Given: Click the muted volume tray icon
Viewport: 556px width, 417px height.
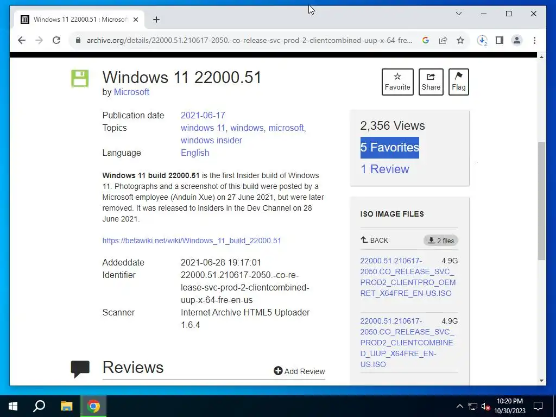Looking at the screenshot, I should [485, 406].
